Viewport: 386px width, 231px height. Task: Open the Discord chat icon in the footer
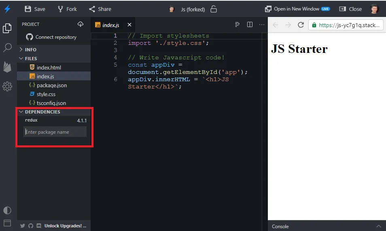39,226
